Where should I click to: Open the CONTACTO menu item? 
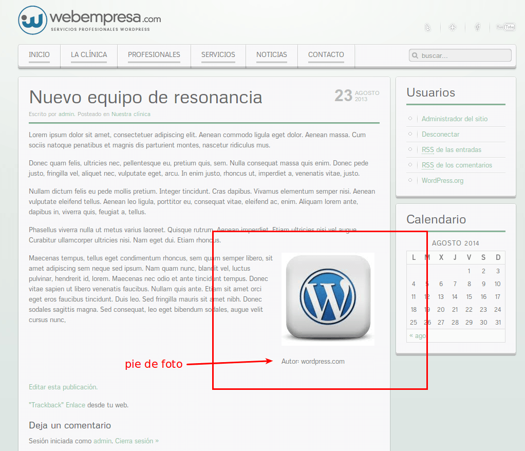coord(326,55)
